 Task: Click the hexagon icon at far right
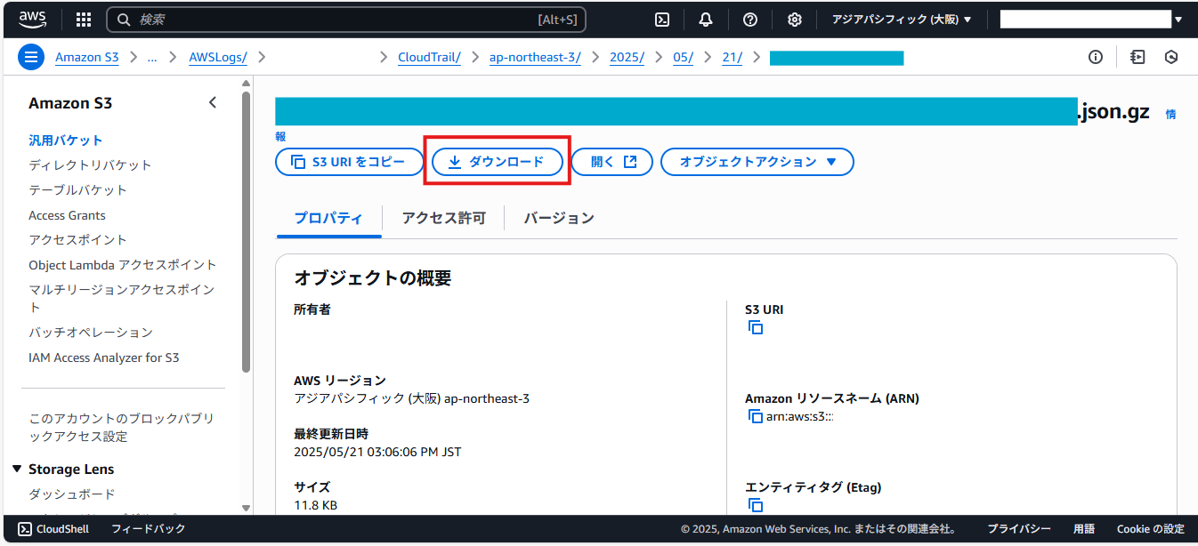[x=1171, y=57]
